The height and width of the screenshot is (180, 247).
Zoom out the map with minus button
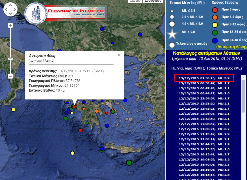(x=10, y=76)
